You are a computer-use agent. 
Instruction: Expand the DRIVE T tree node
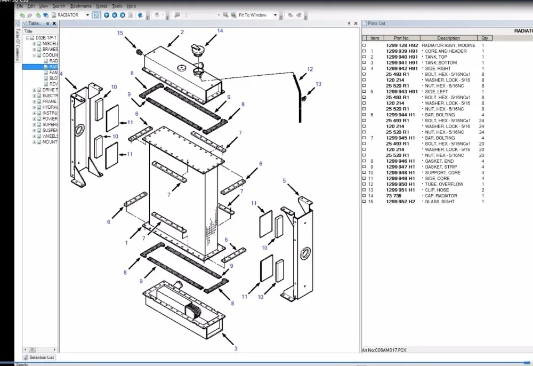point(34,90)
